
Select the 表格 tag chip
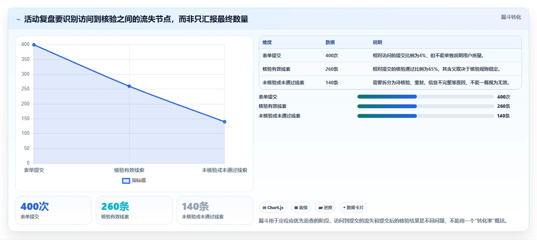(301, 208)
